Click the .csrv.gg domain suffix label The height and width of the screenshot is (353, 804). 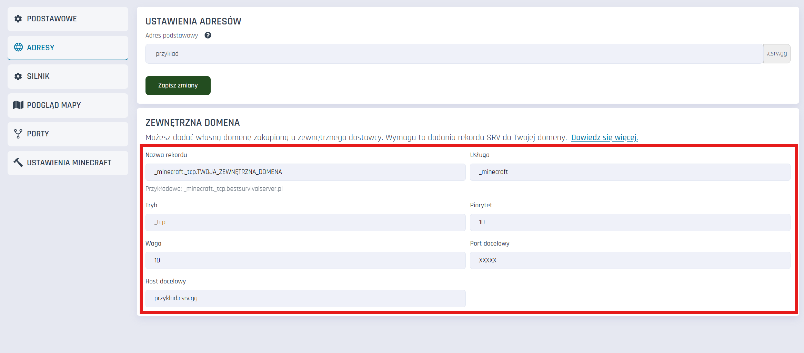click(x=777, y=54)
